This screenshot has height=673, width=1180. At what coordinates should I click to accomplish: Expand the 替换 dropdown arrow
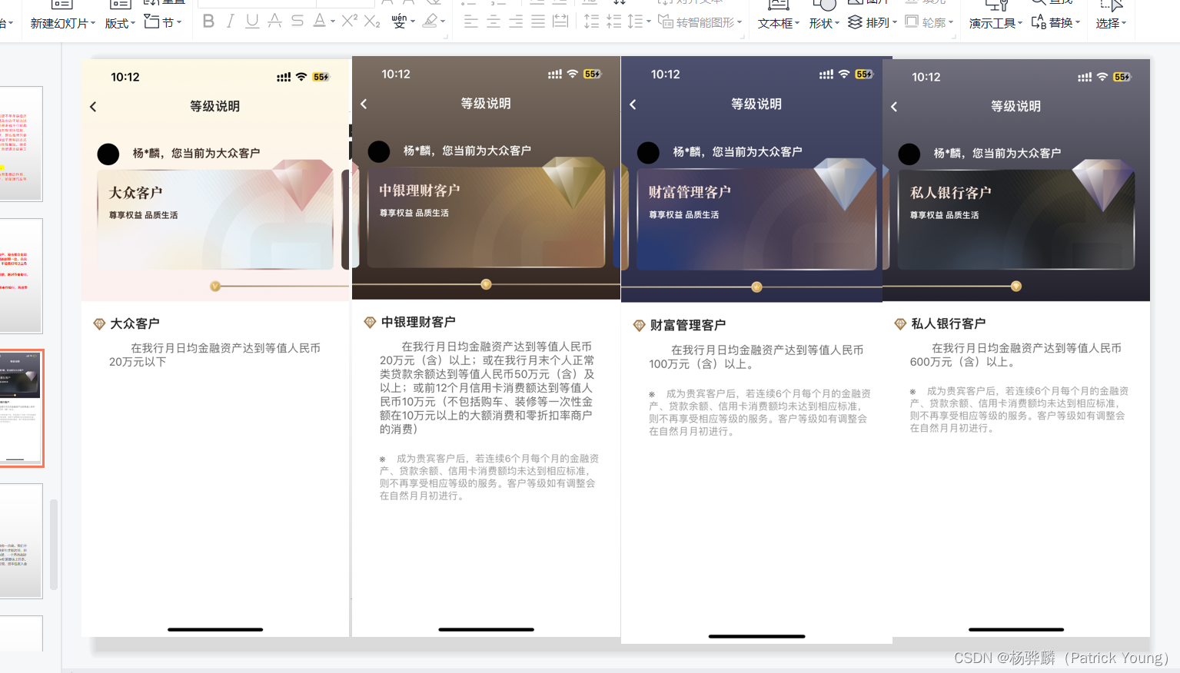point(1078,22)
